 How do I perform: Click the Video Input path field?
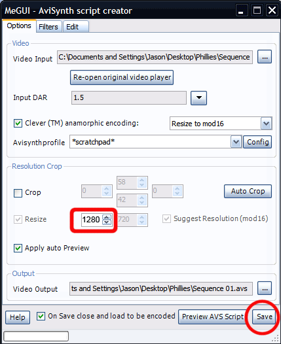coord(155,58)
